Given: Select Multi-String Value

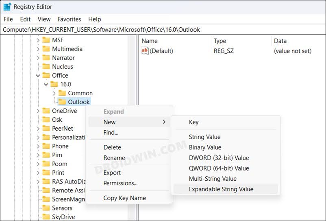Looking at the screenshot, I should tap(226, 179).
